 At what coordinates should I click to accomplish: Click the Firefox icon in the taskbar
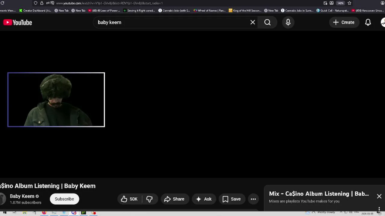pos(44,213)
